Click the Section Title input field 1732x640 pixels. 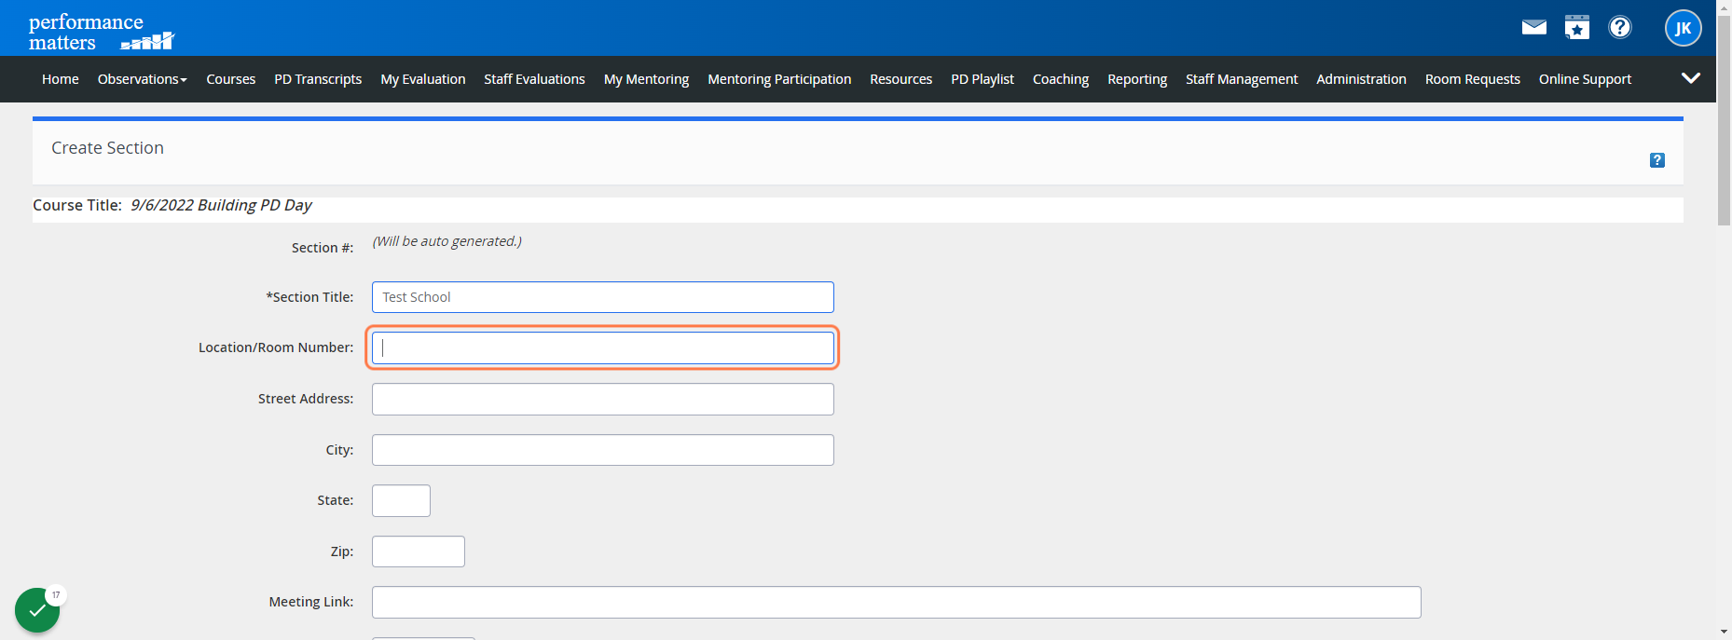pyautogui.click(x=603, y=297)
